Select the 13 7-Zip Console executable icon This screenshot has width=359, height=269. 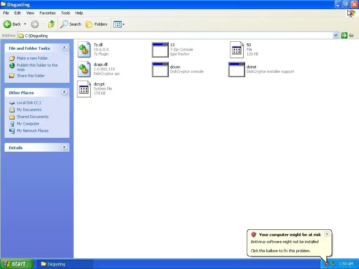click(x=160, y=50)
